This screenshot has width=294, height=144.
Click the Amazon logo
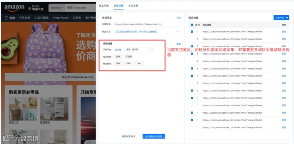[14, 8]
